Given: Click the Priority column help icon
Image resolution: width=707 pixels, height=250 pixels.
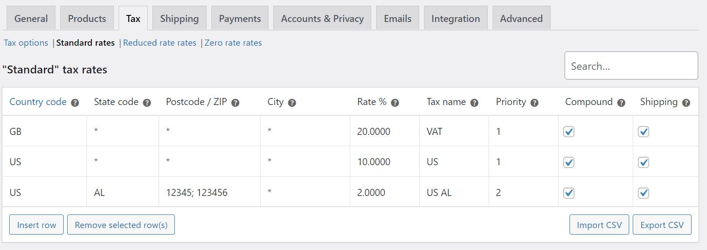Looking at the screenshot, I should click(535, 103).
